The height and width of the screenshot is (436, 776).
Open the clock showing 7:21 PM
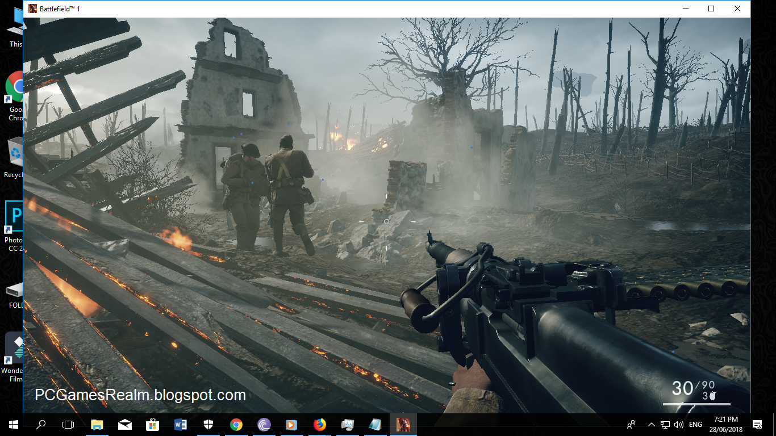[x=725, y=424]
